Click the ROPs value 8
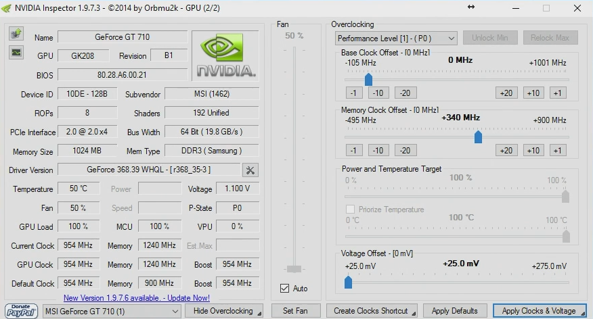This screenshot has height=319, width=593. 87,112
